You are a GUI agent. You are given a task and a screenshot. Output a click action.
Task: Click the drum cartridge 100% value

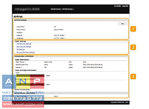48,85
